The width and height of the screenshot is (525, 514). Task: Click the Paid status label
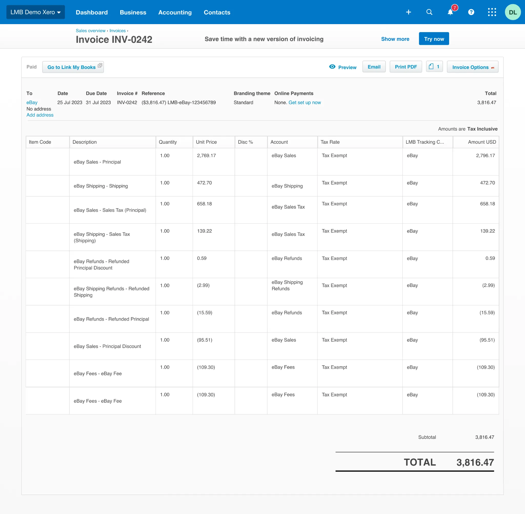point(32,67)
